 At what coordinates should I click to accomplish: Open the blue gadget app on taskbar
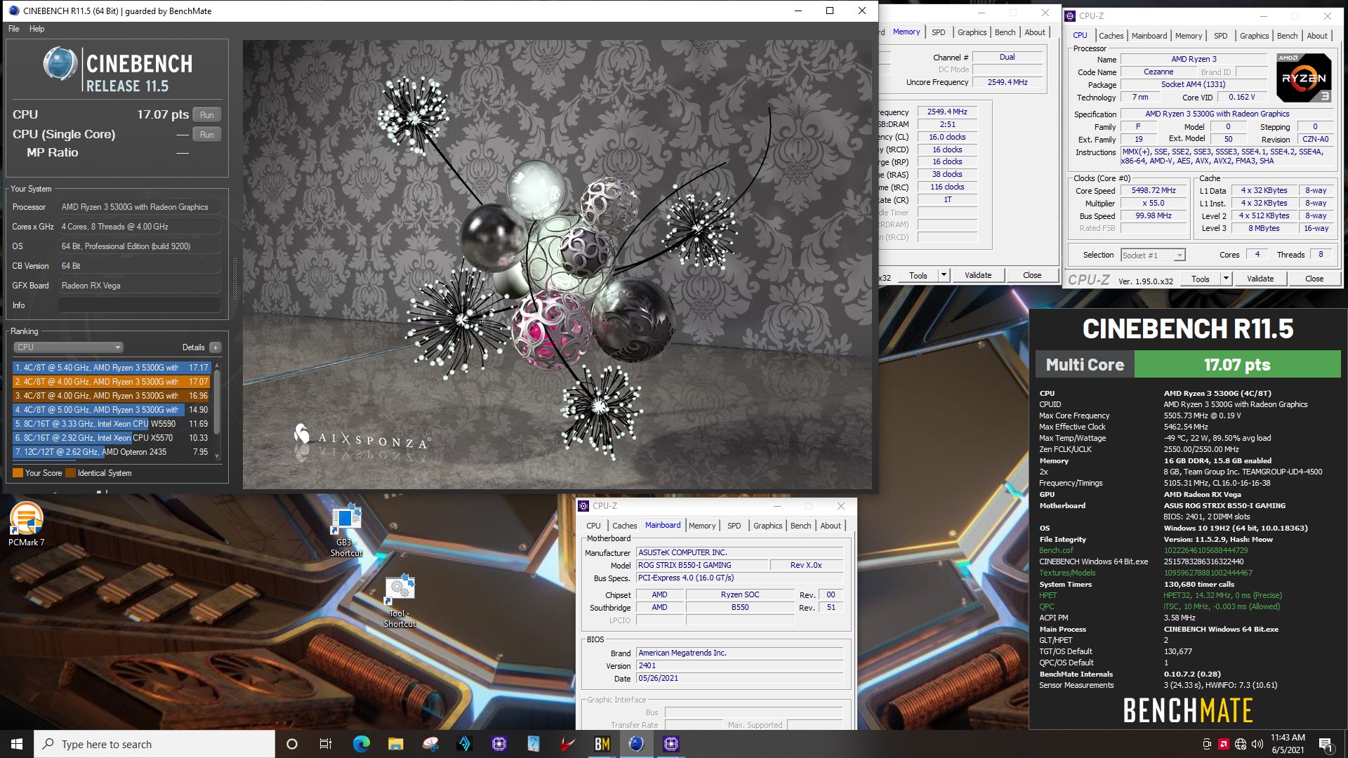[533, 744]
